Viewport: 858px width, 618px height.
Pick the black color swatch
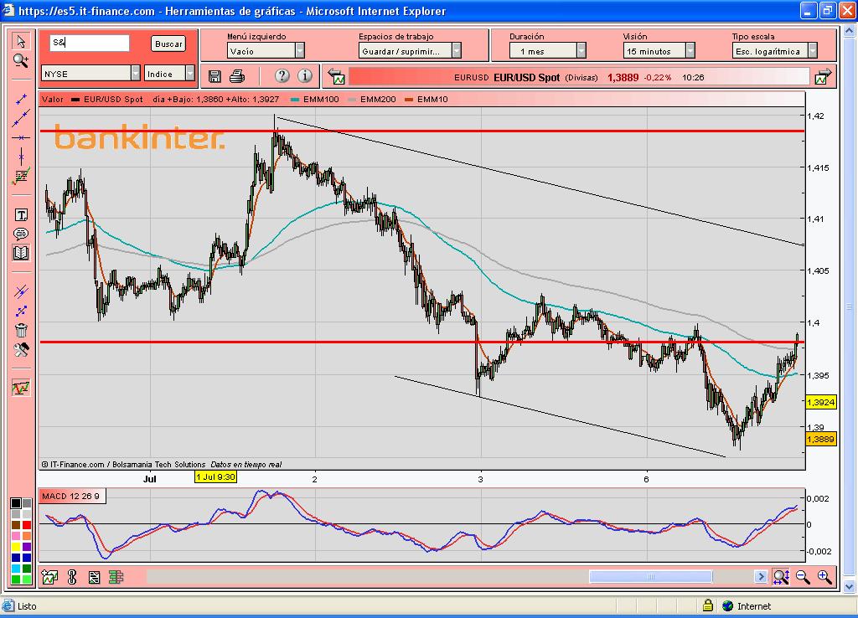[16, 503]
